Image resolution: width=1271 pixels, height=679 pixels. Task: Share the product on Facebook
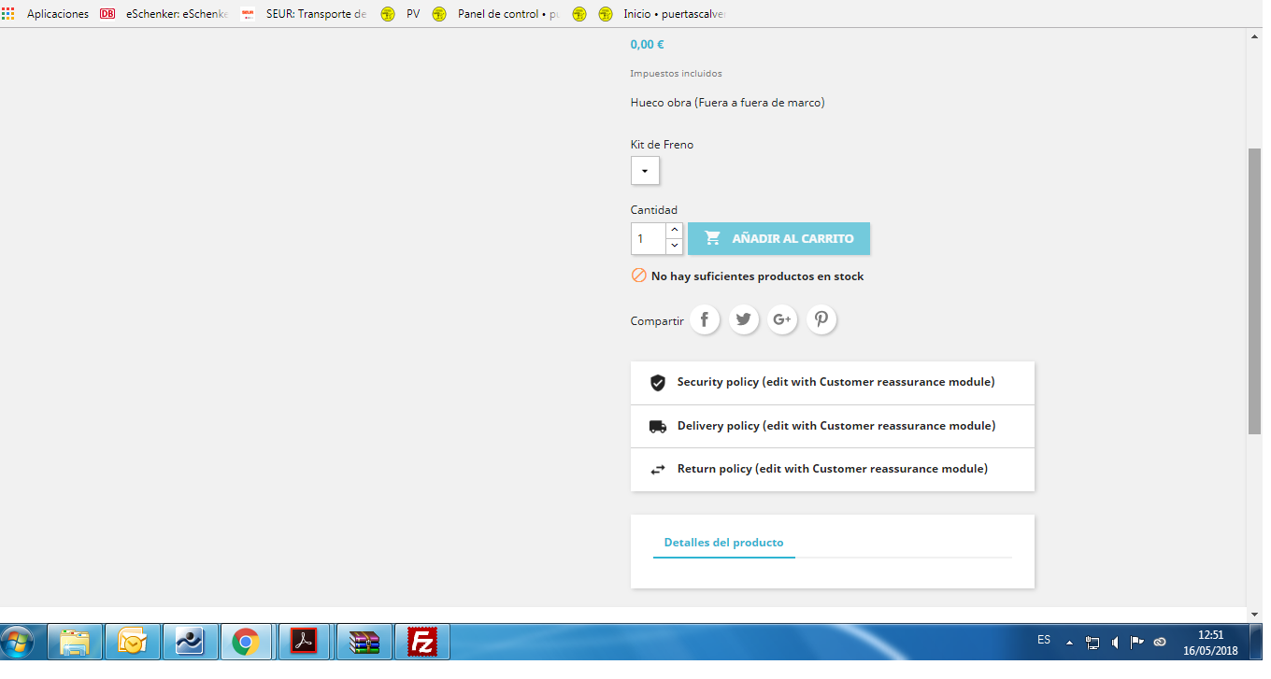(x=705, y=319)
